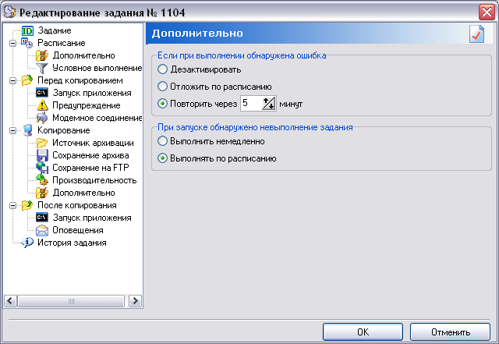Click the tree's horizontal scrollbar right arrow
Image resolution: width=499 pixels, height=344 pixels.
(135, 300)
